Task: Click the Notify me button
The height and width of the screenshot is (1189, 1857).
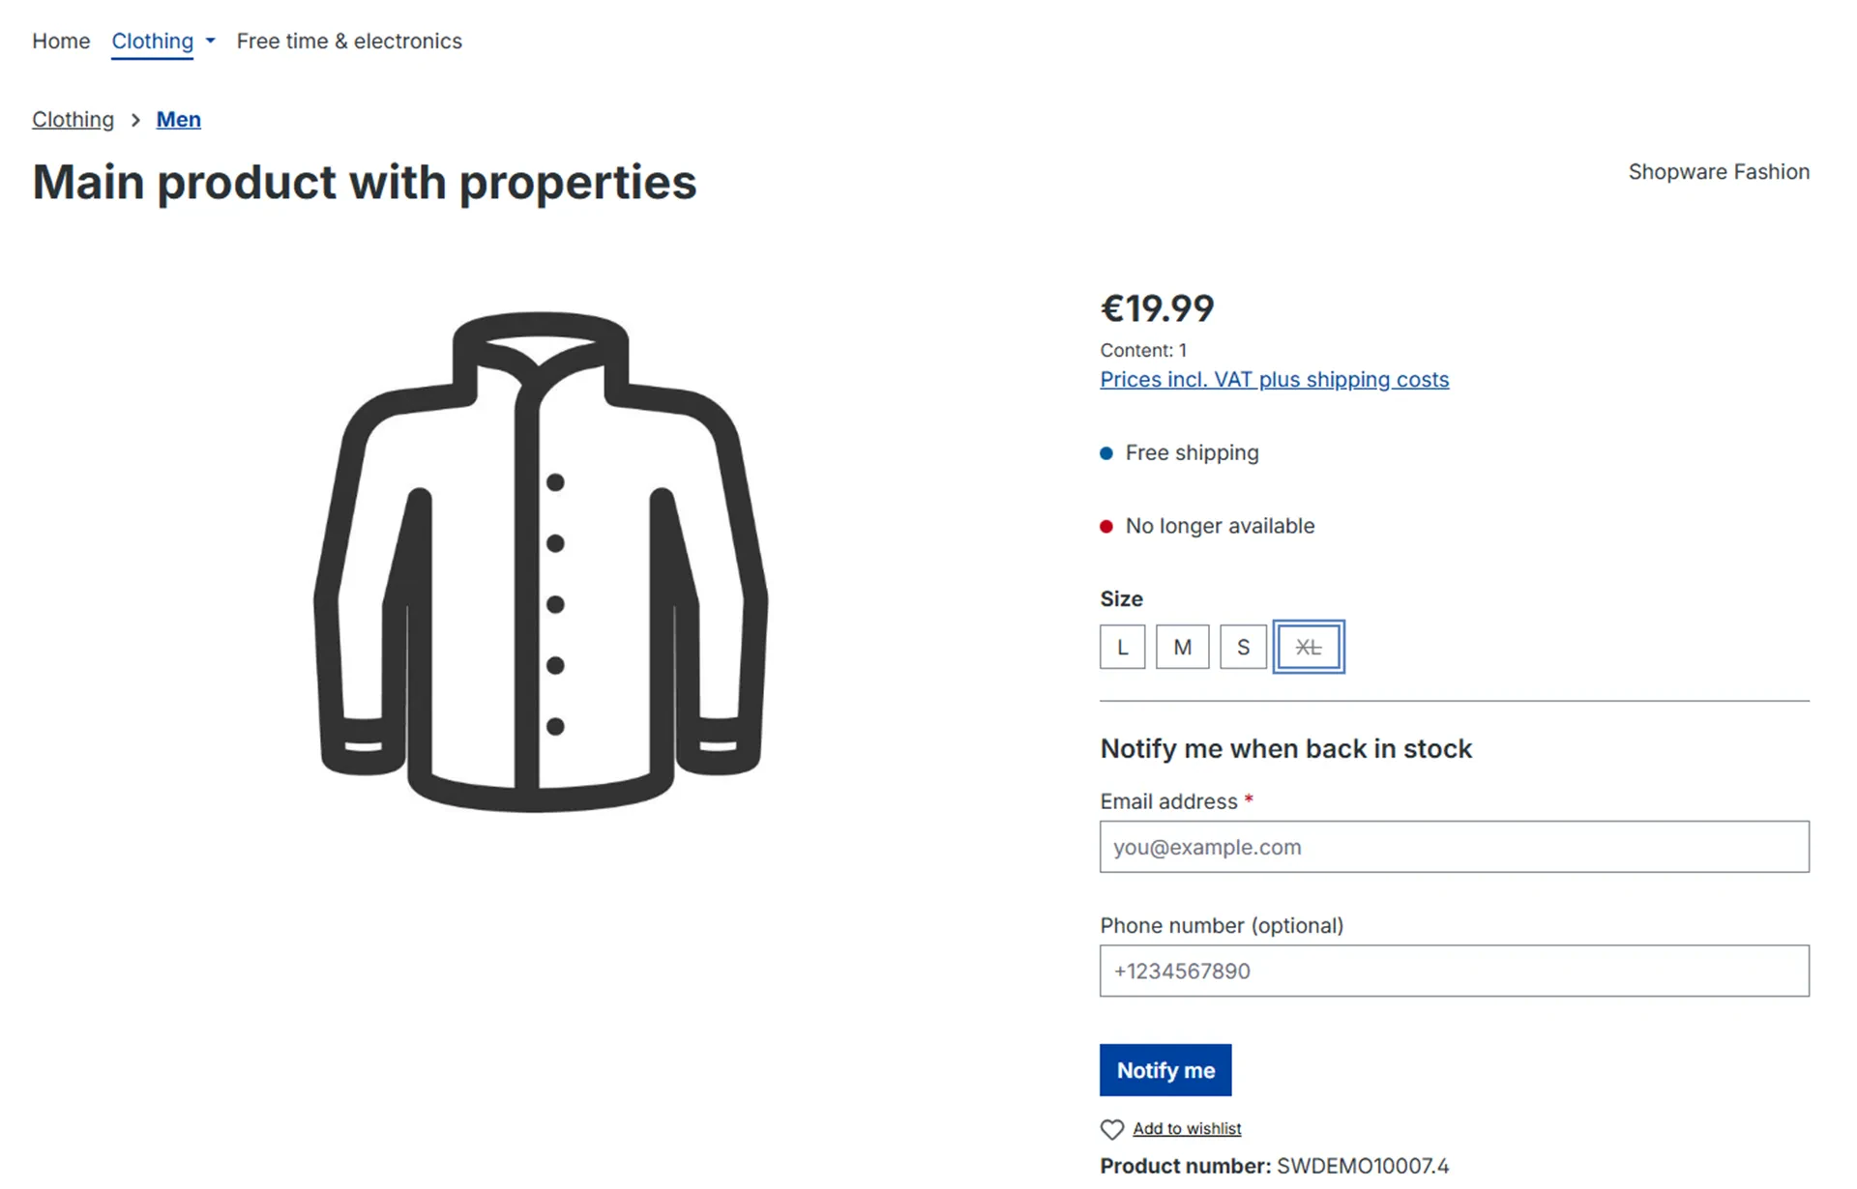Action: [1165, 1070]
